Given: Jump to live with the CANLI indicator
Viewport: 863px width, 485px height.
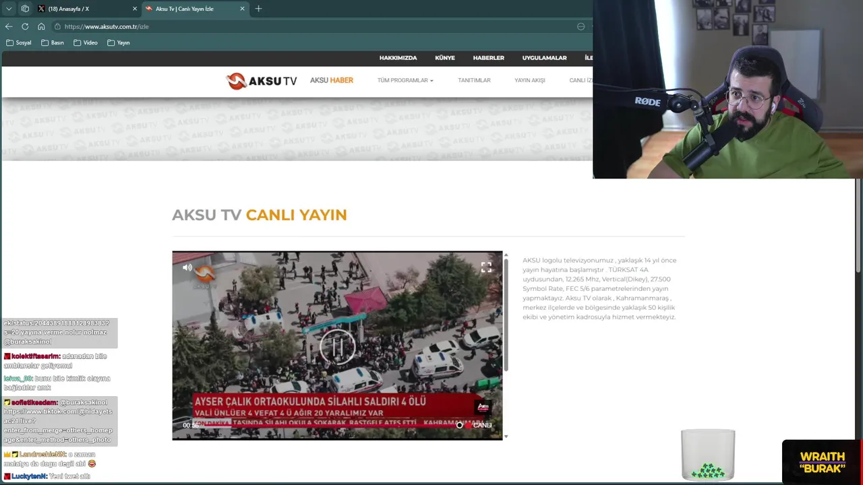Looking at the screenshot, I should point(479,425).
